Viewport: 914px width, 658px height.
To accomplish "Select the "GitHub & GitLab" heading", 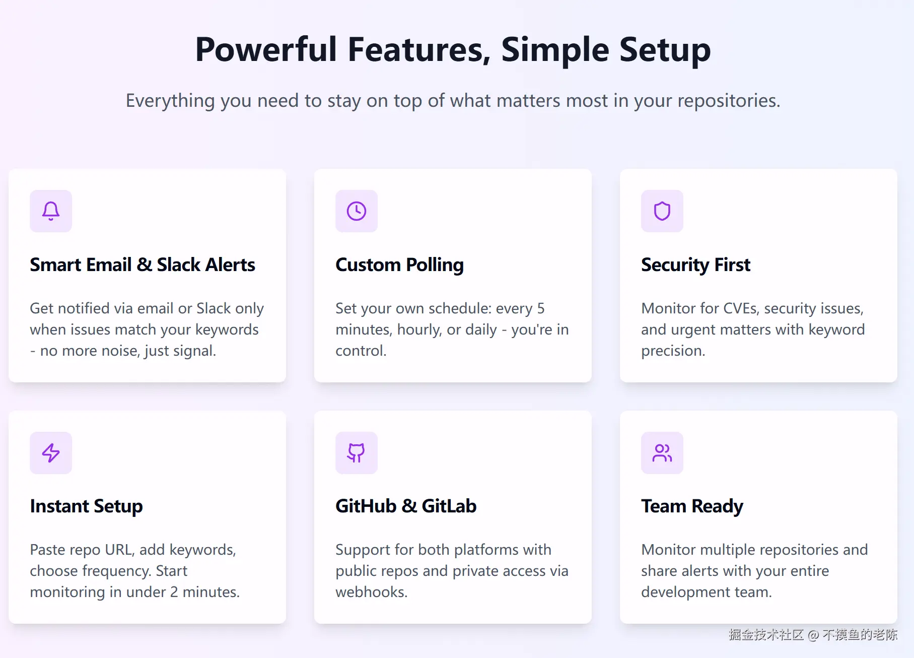I will click(406, 506).
